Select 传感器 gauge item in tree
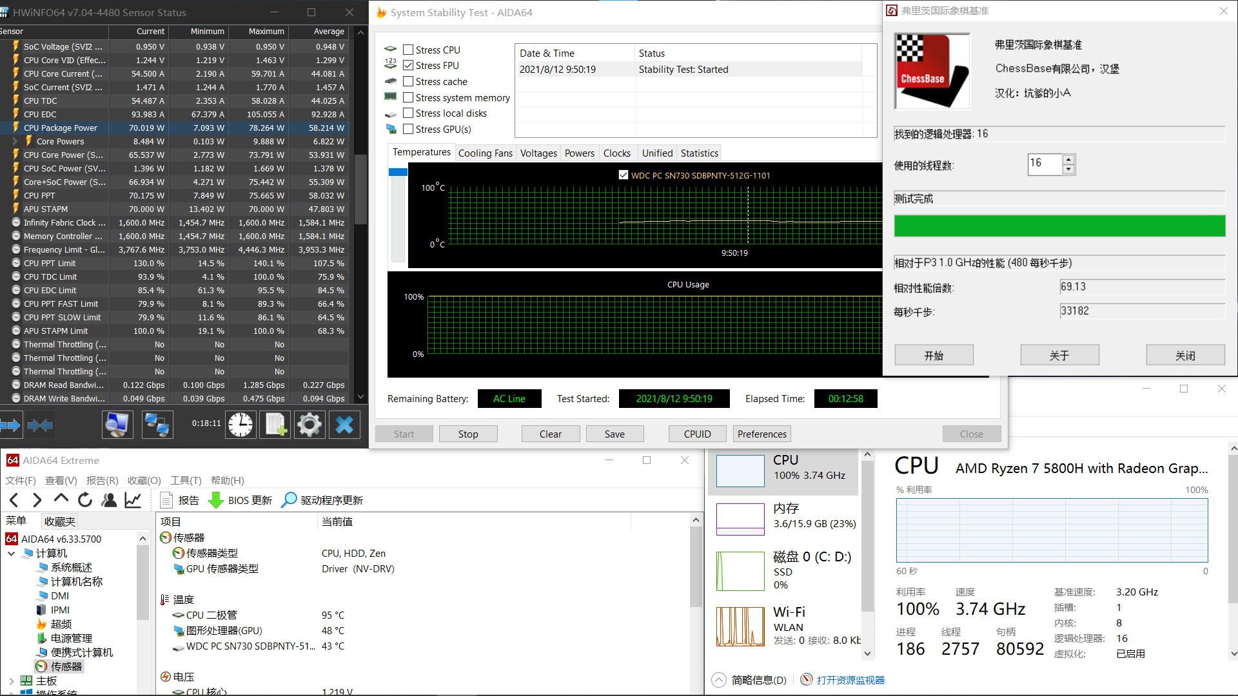 coord(59,666)
